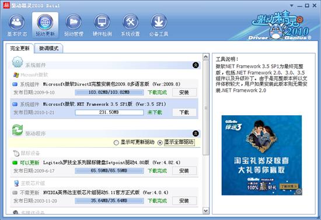Click the 231.50MB download progress bar
Screen dimensions: 321x220
(x=109, y=112)
